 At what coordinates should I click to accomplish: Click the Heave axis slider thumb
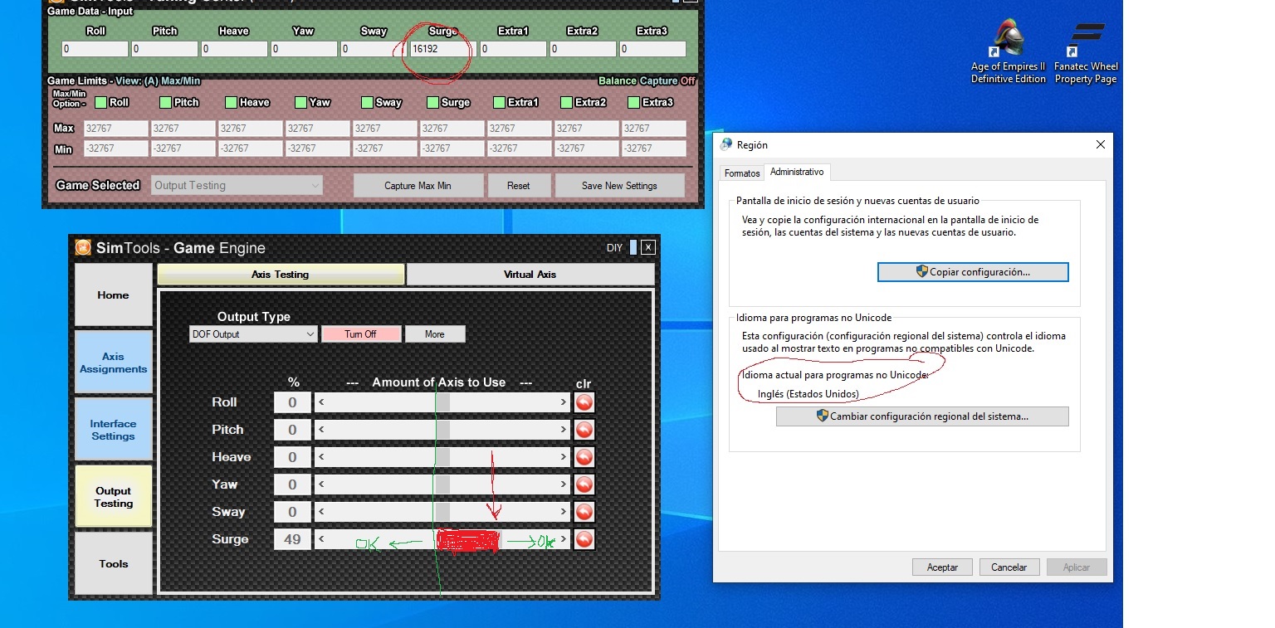[x=443, y=457]
